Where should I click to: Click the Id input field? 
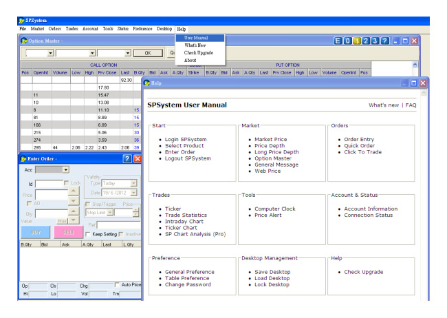point(49,184)
